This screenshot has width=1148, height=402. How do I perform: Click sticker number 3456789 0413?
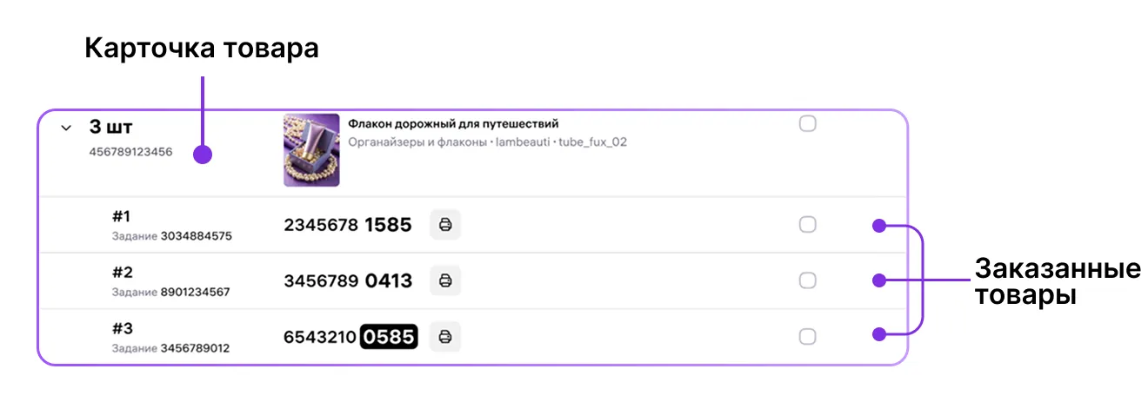(347, 280)
